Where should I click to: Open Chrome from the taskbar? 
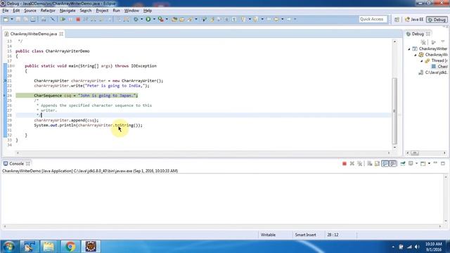(70, 247)
